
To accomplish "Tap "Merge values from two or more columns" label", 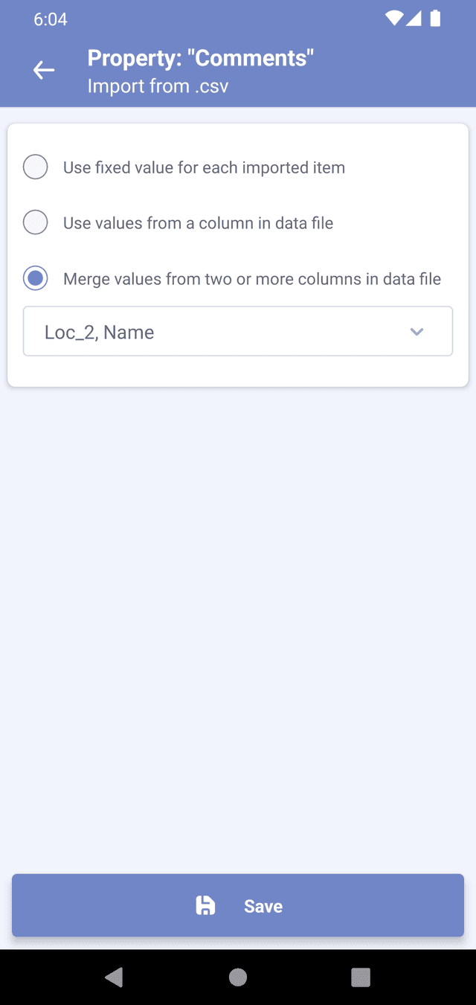I will pyautogui.click(x=252, y=280).
